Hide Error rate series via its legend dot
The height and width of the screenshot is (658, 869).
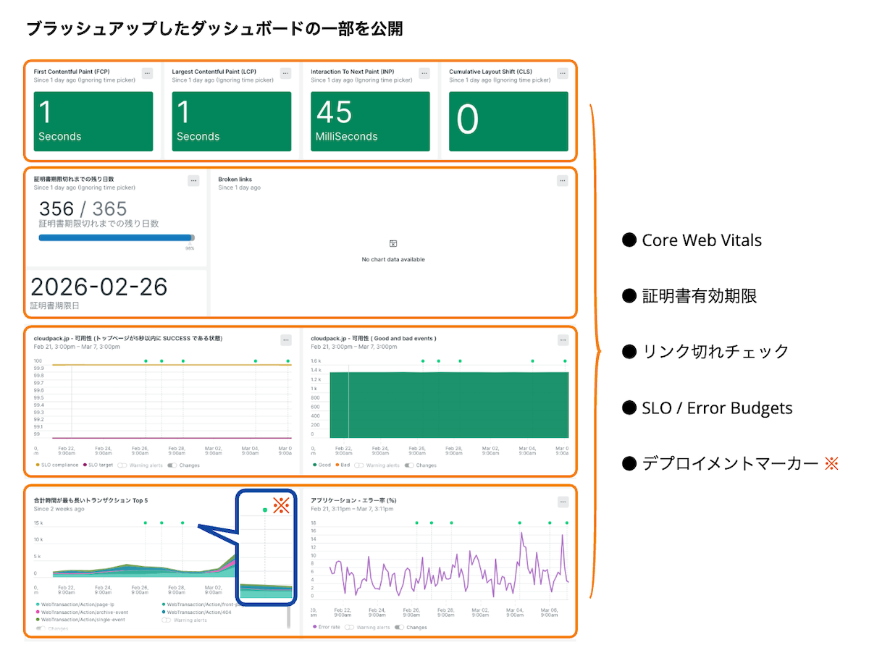coord(314,627)
